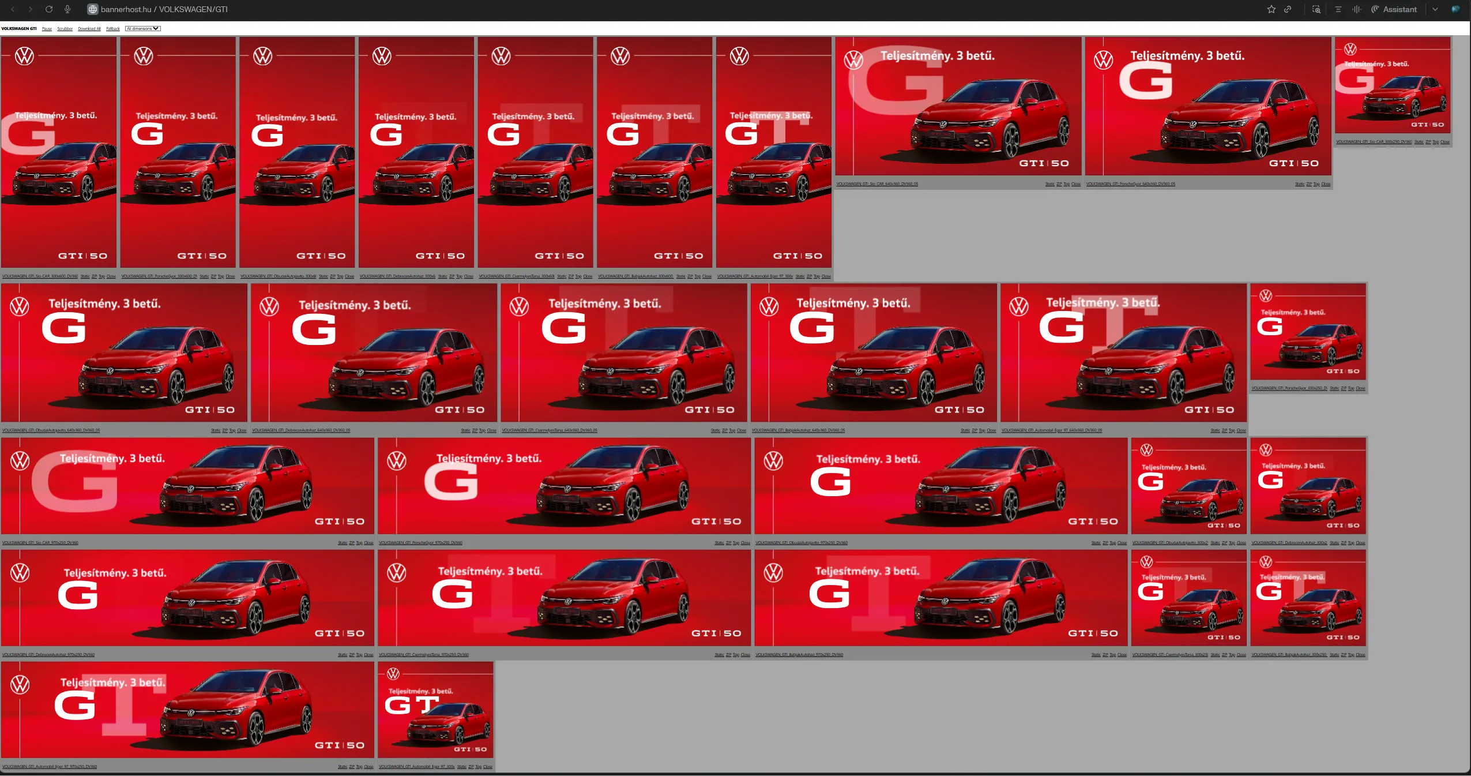Click Static under ObudaiAutojavito 300x600 banner

[x=323, y=276]
